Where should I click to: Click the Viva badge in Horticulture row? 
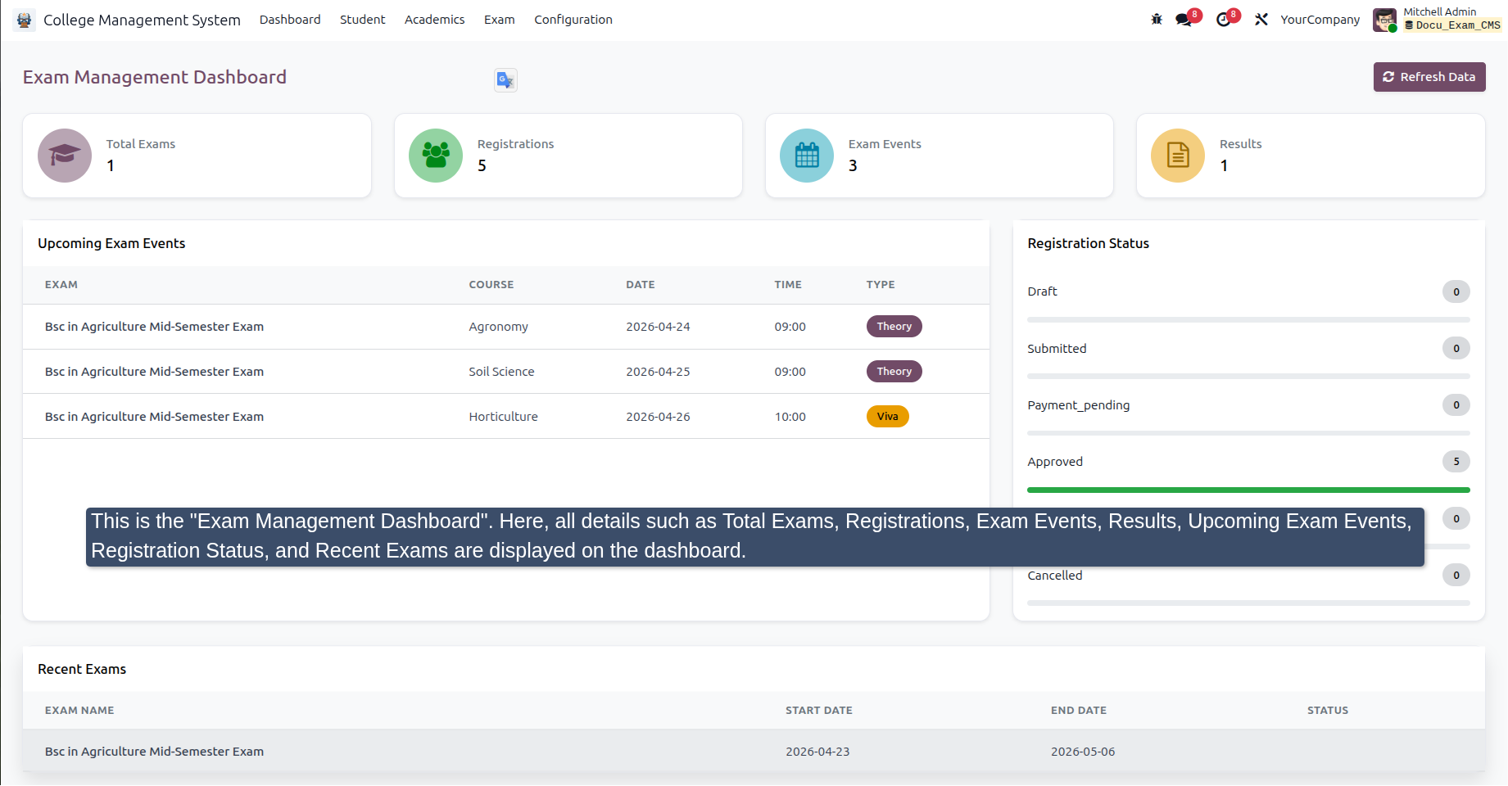[x=887, y=417]
